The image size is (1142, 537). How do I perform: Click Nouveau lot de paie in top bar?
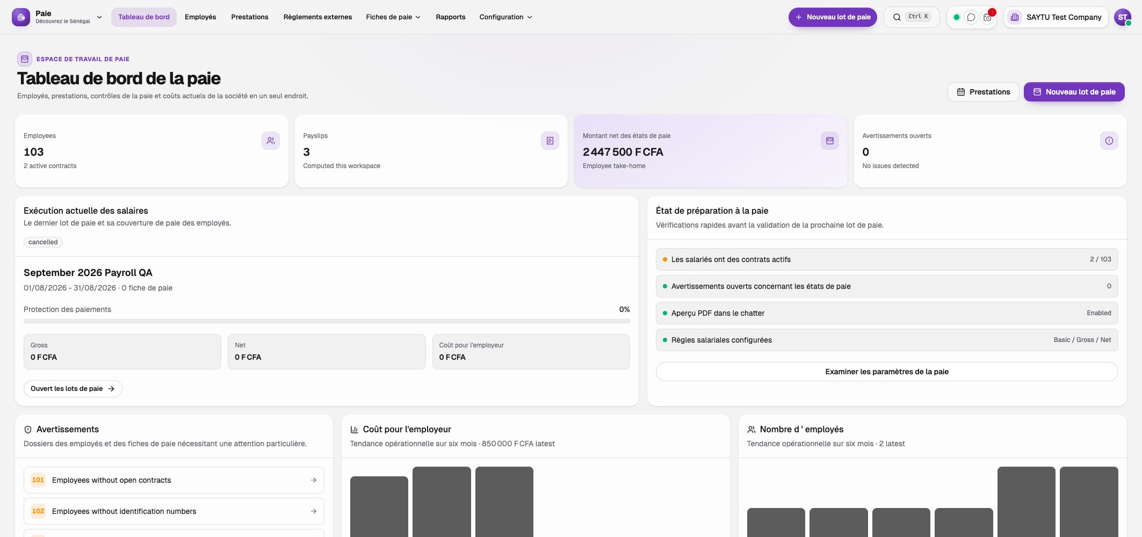[833, 17]
